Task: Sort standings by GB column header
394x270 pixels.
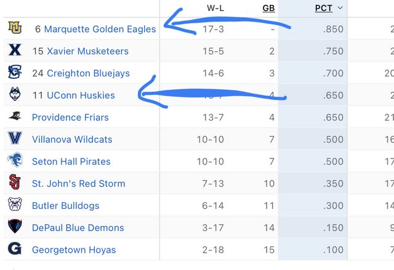Action: 268,8
